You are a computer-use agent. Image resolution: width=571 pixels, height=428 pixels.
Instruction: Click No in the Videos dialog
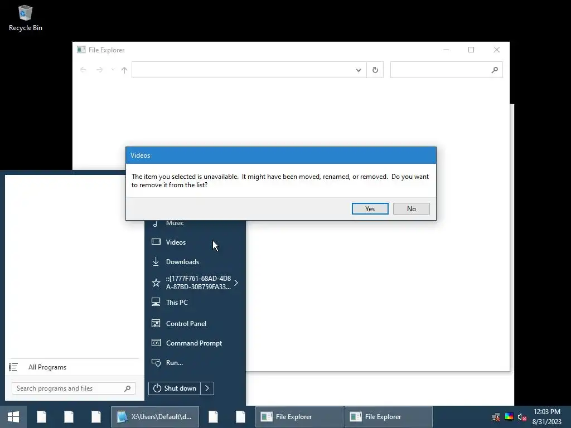coord(411,208)
